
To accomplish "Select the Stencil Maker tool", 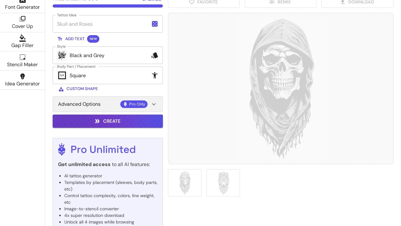I will tap(22, 61).
